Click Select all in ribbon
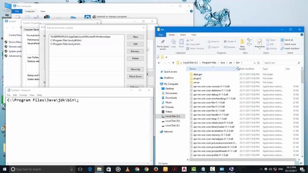 (x=287, y=40)
